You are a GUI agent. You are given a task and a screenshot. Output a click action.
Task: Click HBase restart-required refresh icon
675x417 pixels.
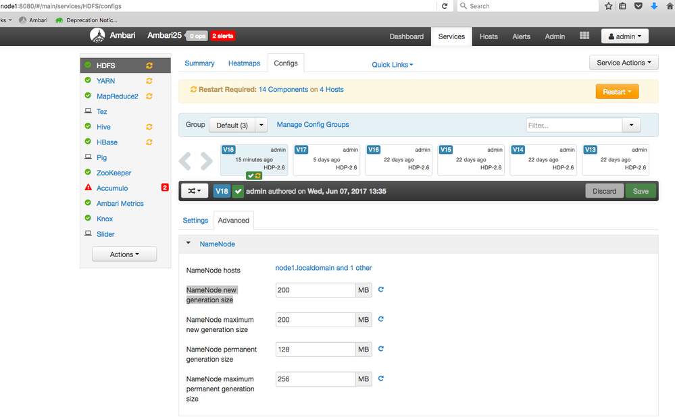click(x=149, y=142)
